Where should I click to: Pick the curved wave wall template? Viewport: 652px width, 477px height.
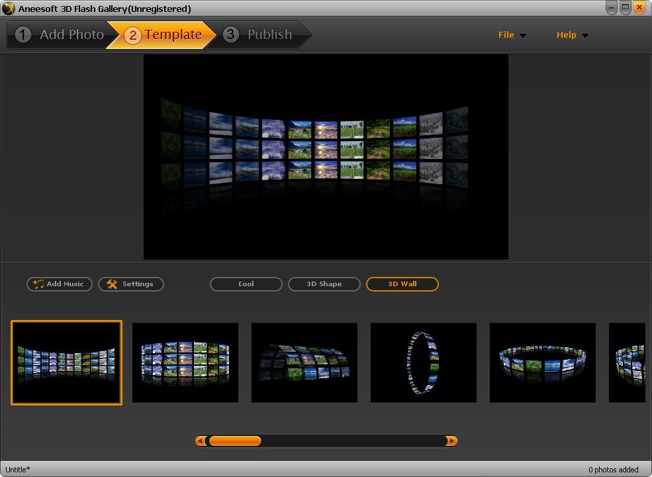(304, 362)
